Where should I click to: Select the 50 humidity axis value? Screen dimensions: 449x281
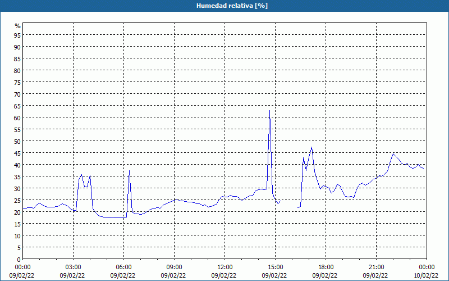(x=17, y=142)
